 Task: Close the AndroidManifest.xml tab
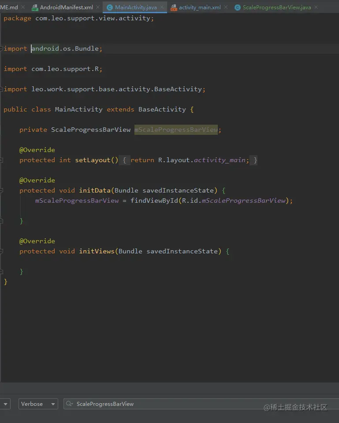pos(98,7)
